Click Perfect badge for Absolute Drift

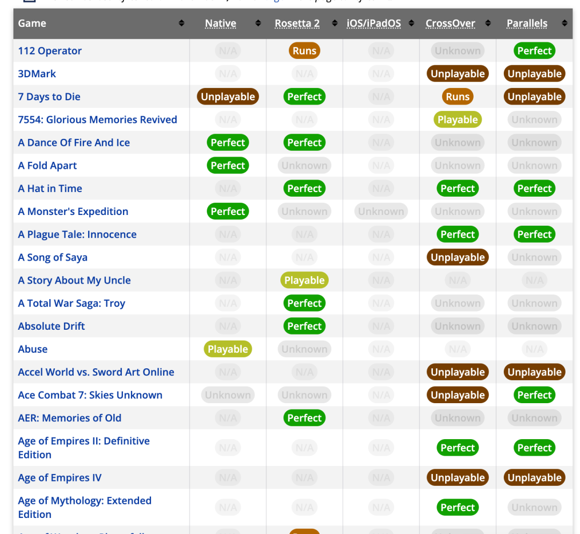pyautogui.click(x=305, y=326)
